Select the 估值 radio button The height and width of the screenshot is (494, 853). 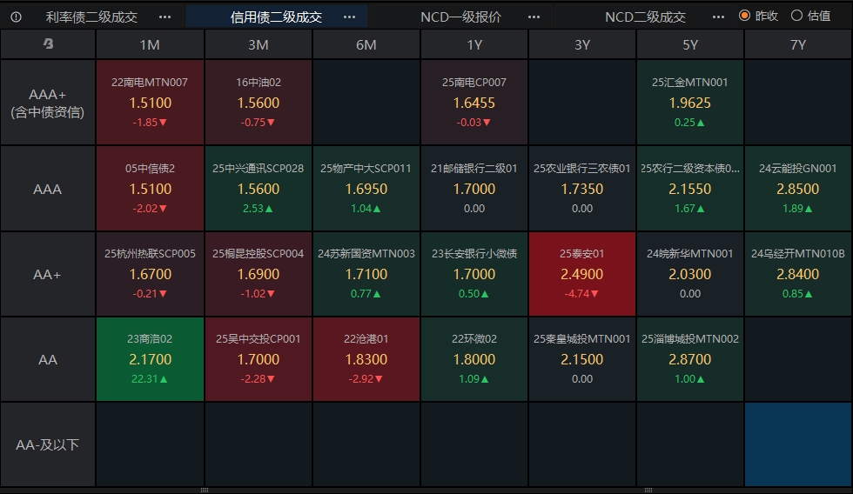(797, 16)
